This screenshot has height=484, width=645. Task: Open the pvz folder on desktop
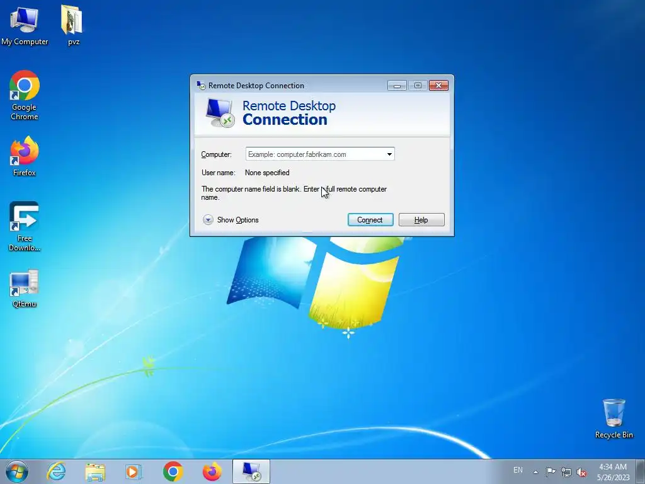[73, 25]
